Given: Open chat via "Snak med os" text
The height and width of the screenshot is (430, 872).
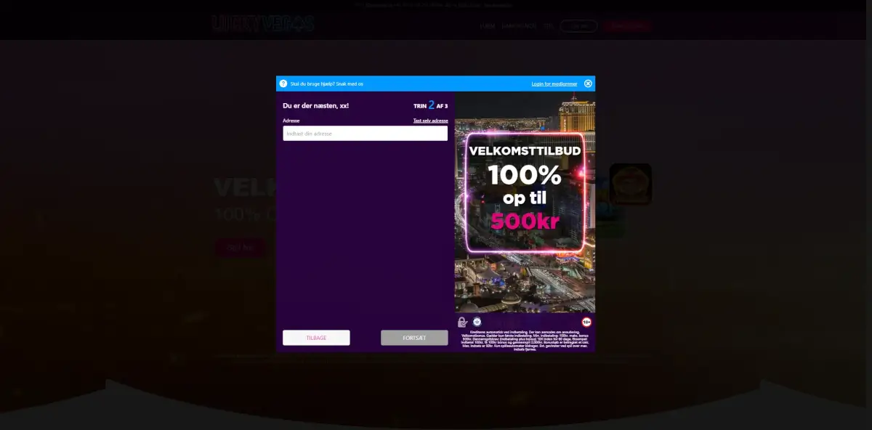Looking at the screenshot, I should coord(350,84).
